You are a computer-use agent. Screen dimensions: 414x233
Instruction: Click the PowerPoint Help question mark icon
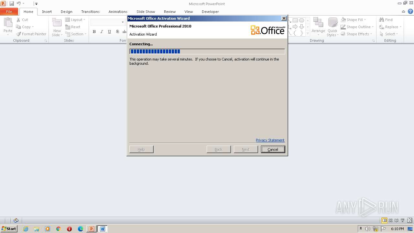point(410,12)
